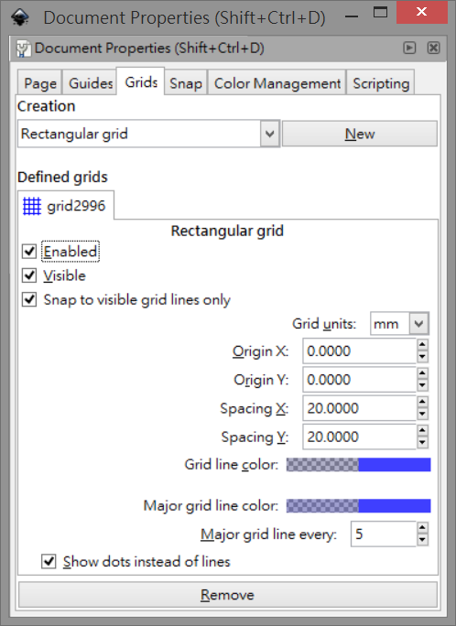Viewport: 456px width, 626px height.
Task: Open the Rectangular grid type dropdown
Action: (x=148, y=134)
